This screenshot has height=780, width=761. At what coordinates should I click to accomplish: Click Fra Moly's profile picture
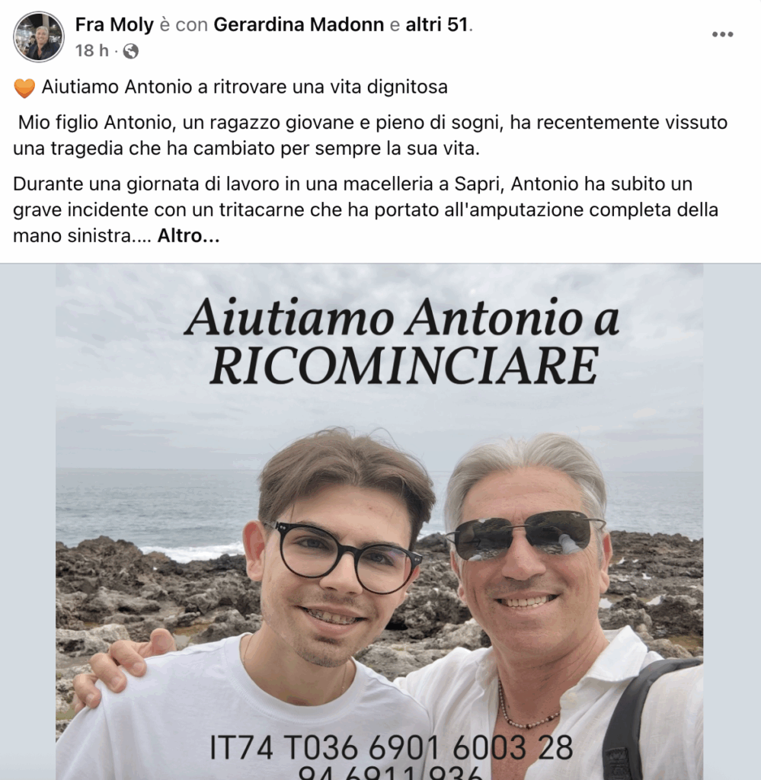39,37
